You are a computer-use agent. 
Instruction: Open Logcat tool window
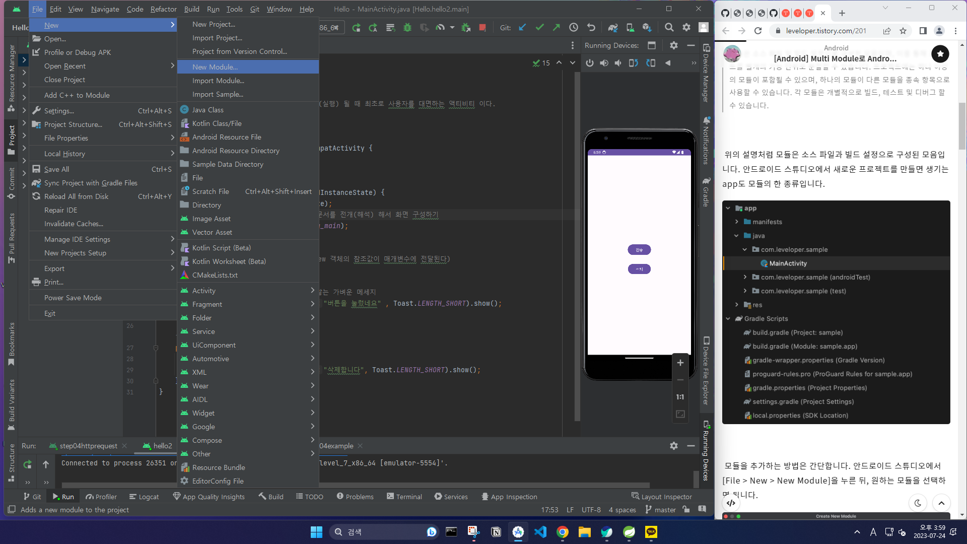point(144,497)
